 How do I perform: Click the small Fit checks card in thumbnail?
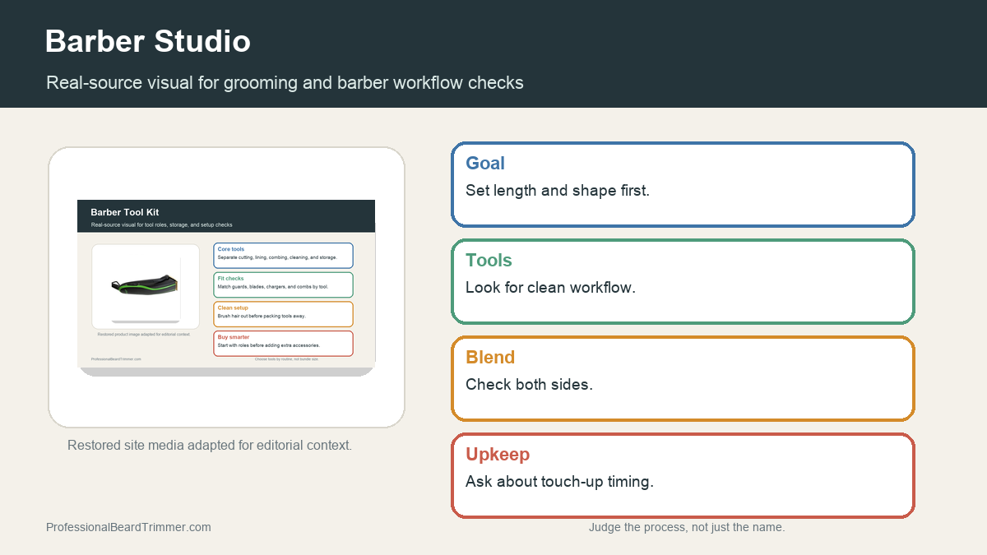point(283,284)
